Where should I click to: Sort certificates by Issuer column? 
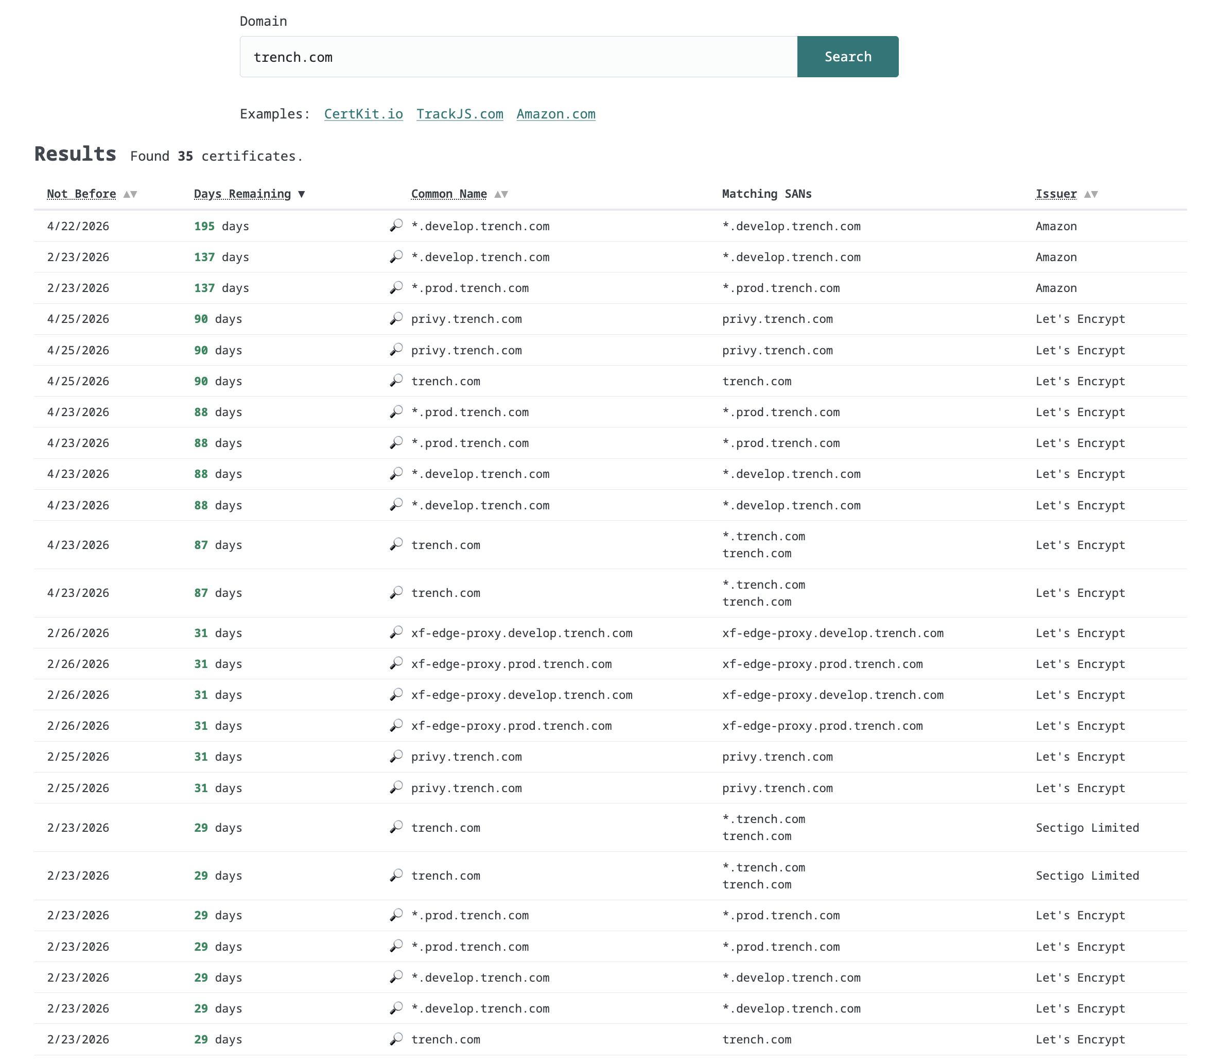pos(1055,194)
